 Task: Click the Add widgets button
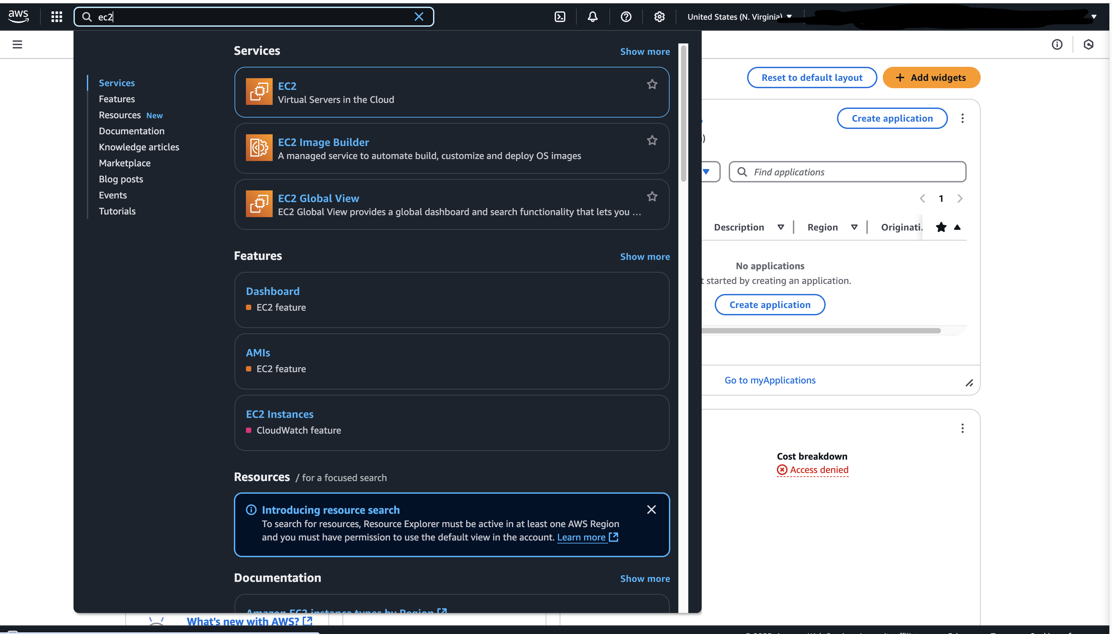(x=931, y=77)
